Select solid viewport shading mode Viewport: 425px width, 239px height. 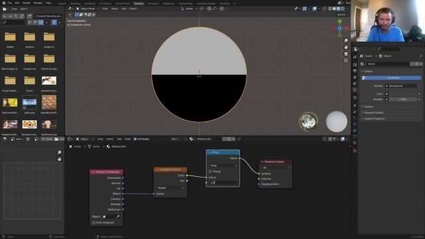[334, 9]
